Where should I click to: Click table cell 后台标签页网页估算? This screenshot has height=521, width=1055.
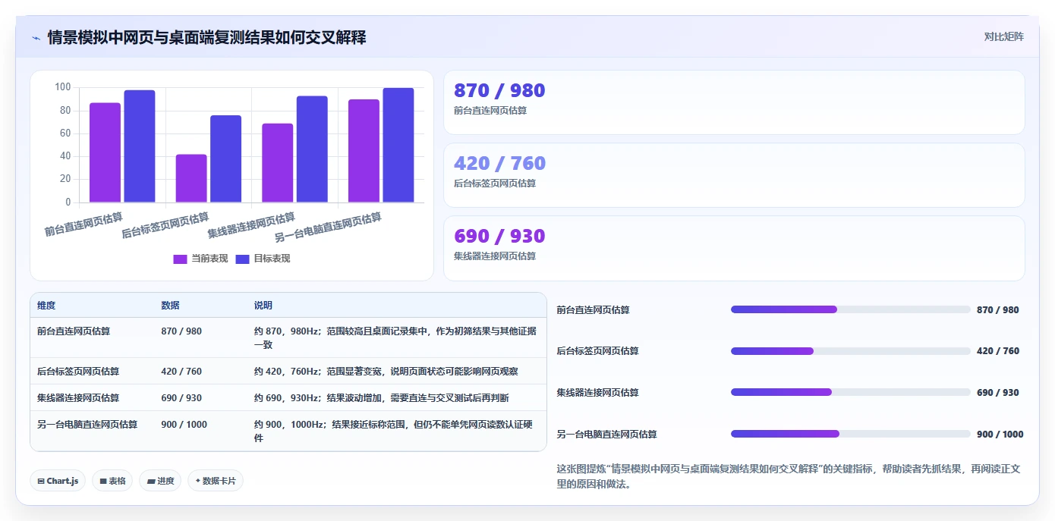click(78, 372)
